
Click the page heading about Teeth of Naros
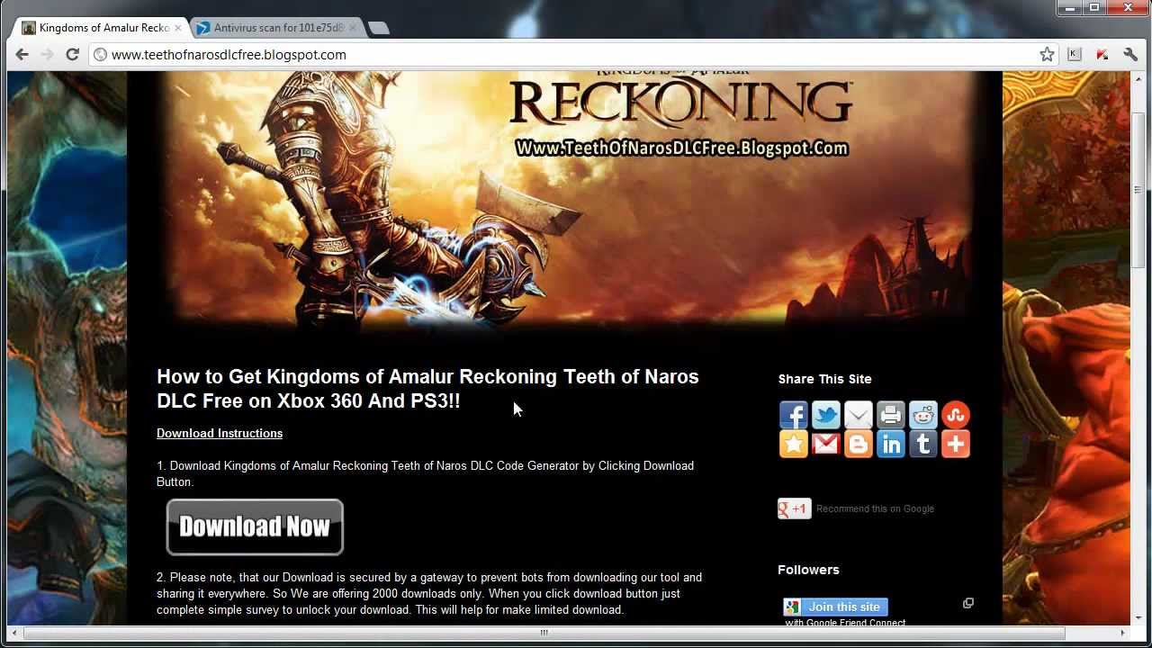tap(427, 389)
